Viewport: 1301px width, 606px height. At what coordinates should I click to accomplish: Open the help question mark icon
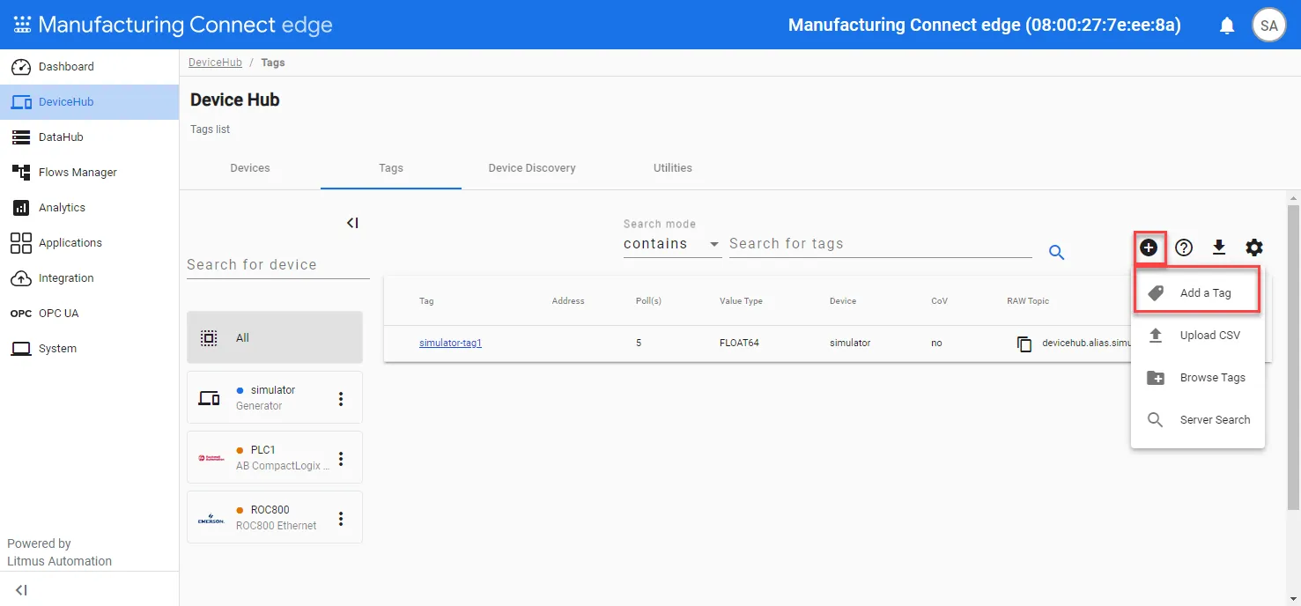pyautogui.click(x=1184, y=248)
